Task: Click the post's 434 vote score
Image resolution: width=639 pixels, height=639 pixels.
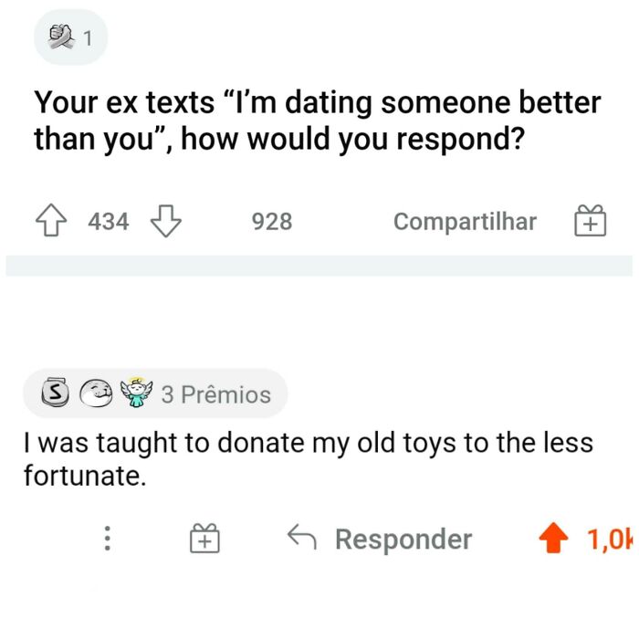Action: click(x=109, y=221)
